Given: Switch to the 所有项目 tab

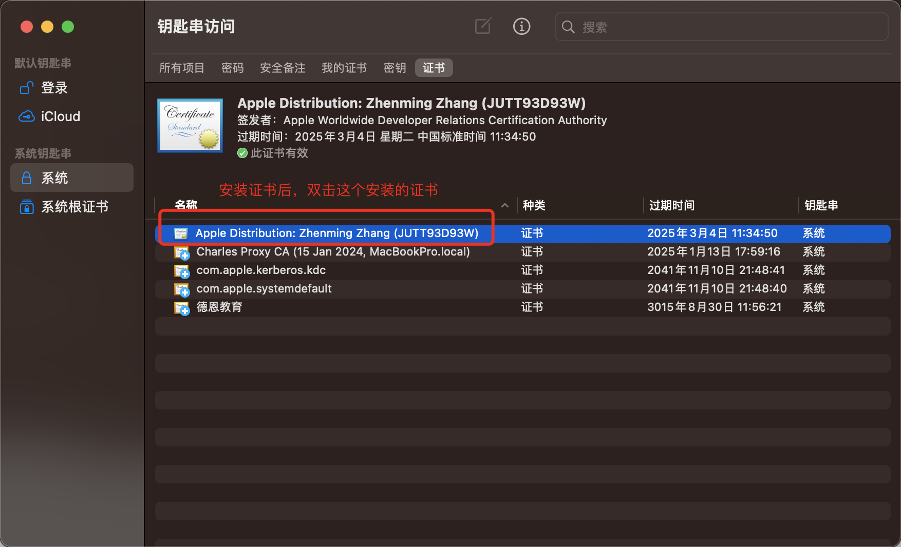Looking at the screenshot, I should (182, 68).
